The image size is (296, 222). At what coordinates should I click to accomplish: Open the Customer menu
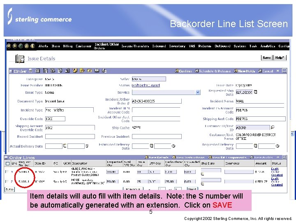click(x=83, y=46)
